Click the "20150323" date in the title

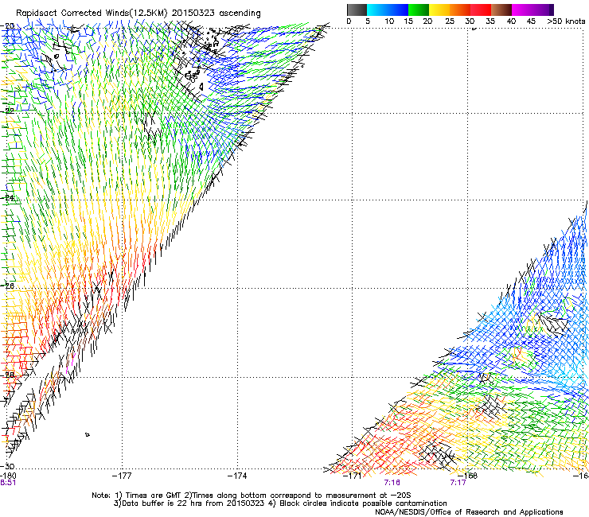[193, 13]
